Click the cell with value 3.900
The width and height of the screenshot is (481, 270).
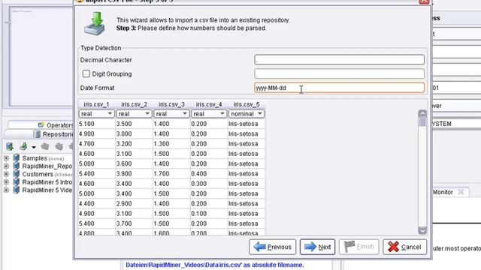pos(134,173)
